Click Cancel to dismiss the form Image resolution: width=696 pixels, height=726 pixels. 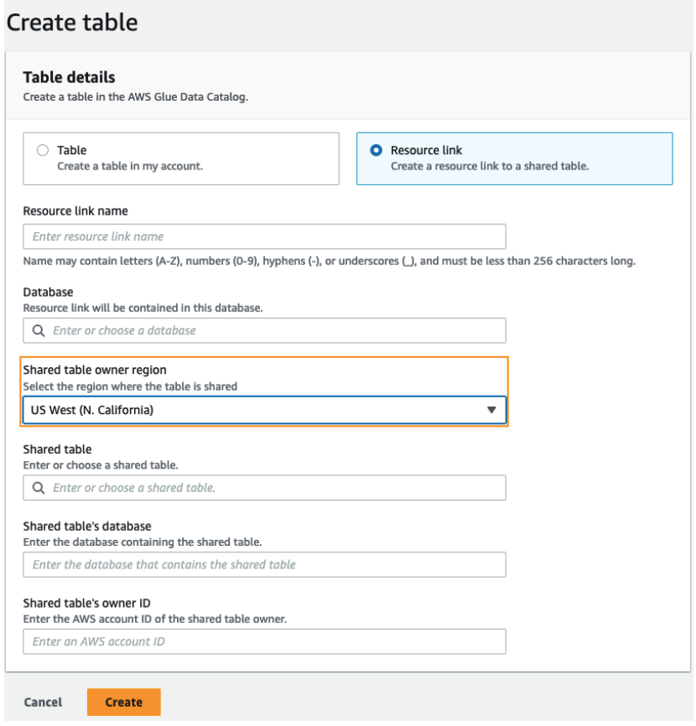42,702
